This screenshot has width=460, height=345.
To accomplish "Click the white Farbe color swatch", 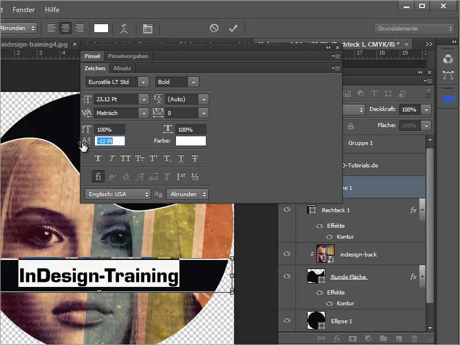I will pos(190,141).
